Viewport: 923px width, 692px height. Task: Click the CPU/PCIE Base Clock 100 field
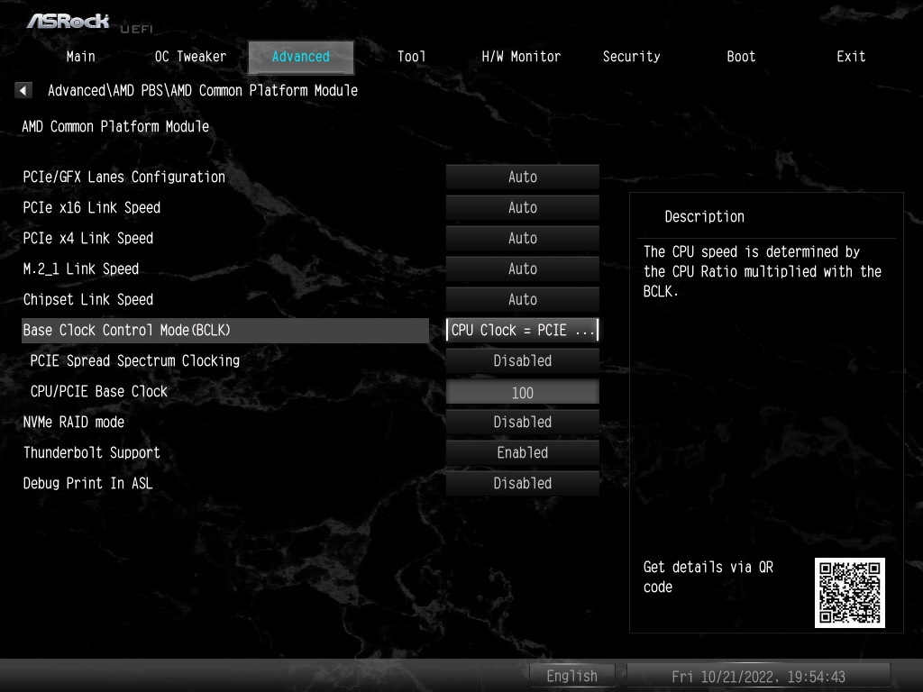pyautogui.click(x=522, y=392)
